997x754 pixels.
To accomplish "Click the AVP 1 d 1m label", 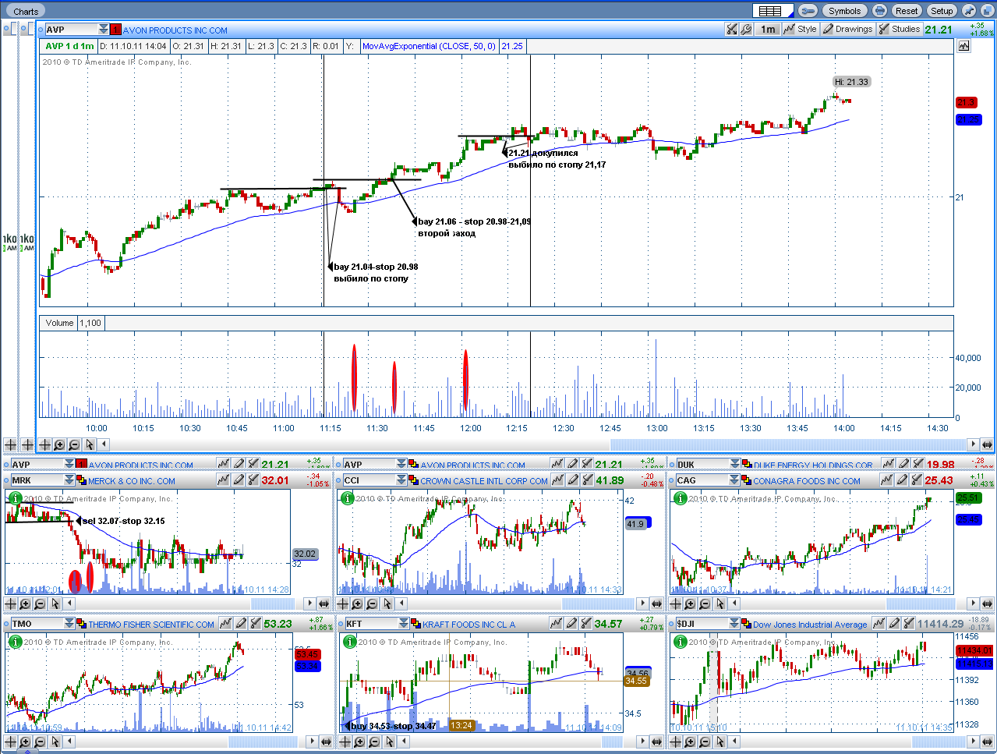I will coord(69,46).
